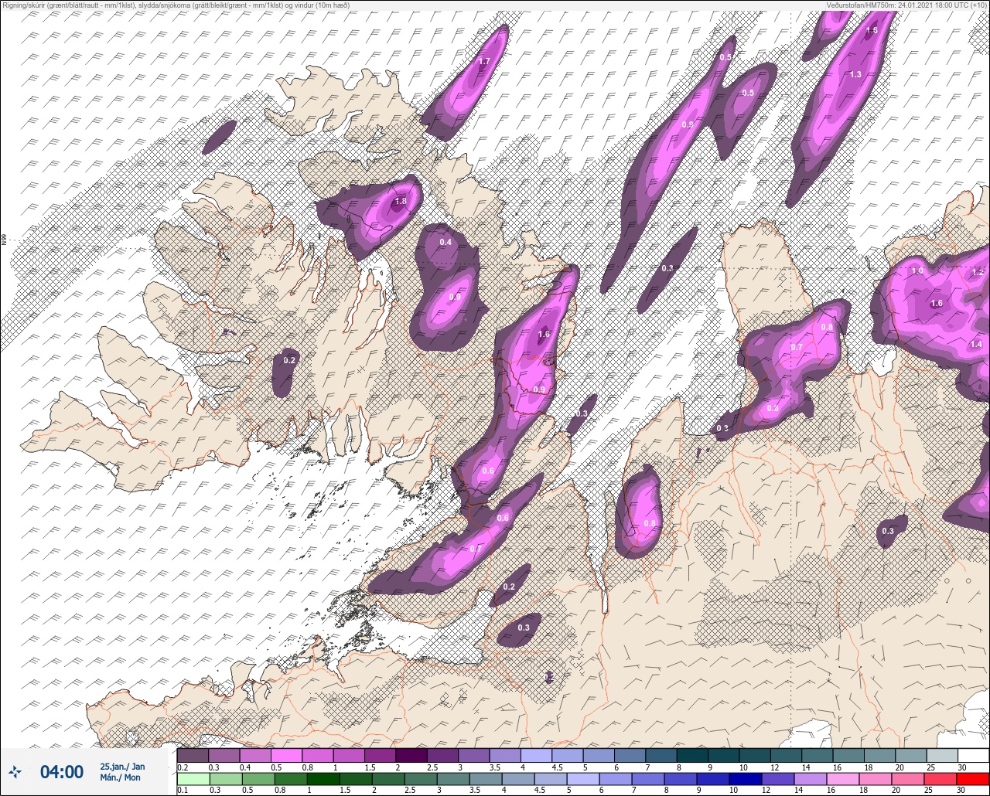Select the first dusky purple swatch of top legend
The height and width of the screenshot is (796, 990).
(193, 755)
